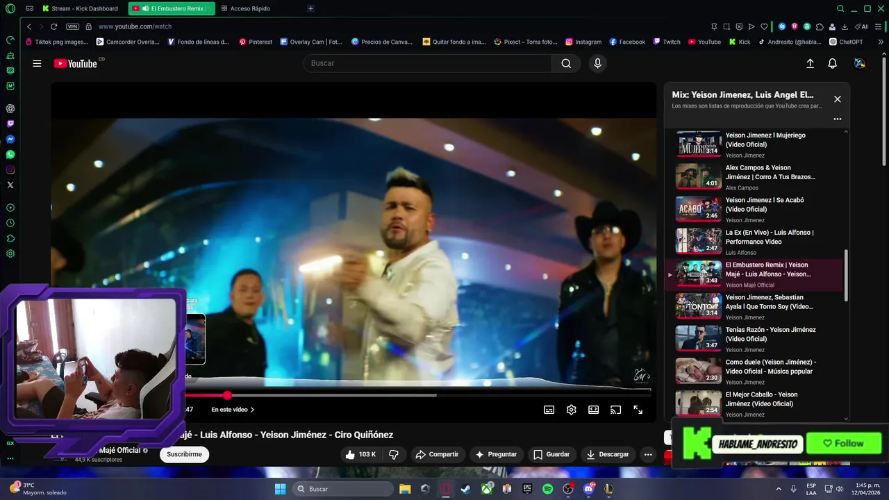Click the playlist panel scrollbar
The image size is (889, 500).
click(x=846, y=276)
